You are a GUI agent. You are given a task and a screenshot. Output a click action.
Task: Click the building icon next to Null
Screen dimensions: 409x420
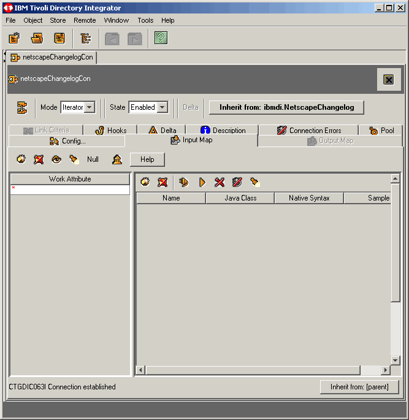(x=117, y=159)
